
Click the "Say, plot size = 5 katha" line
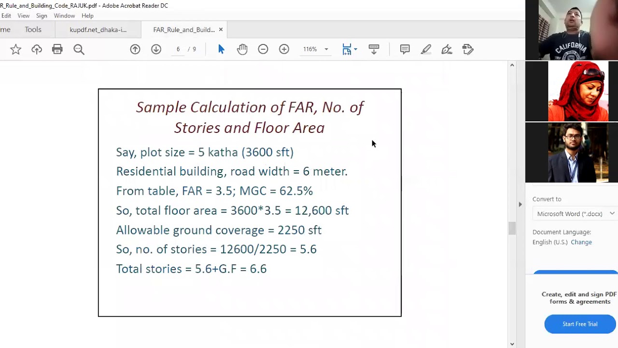[x=205, y=152]
